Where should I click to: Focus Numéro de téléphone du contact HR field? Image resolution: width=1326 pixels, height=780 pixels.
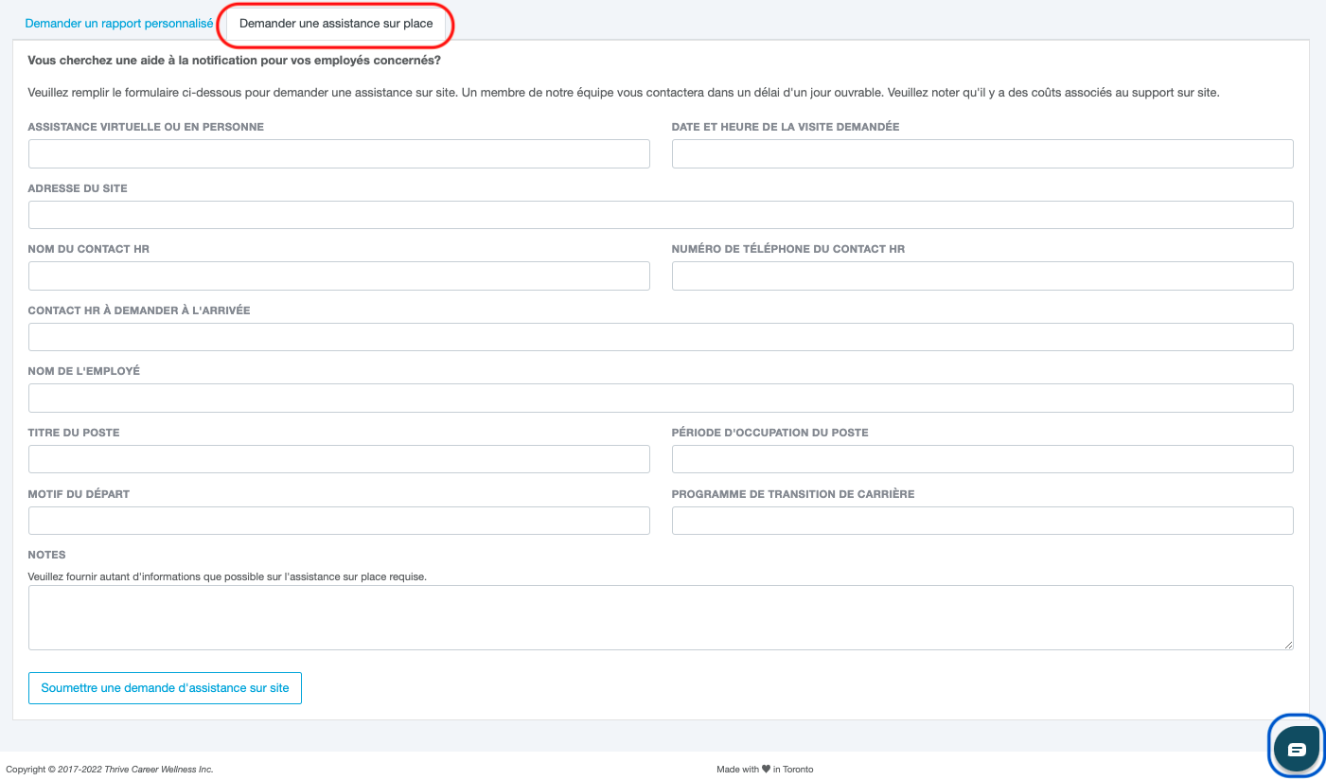(x=982, y=275)
